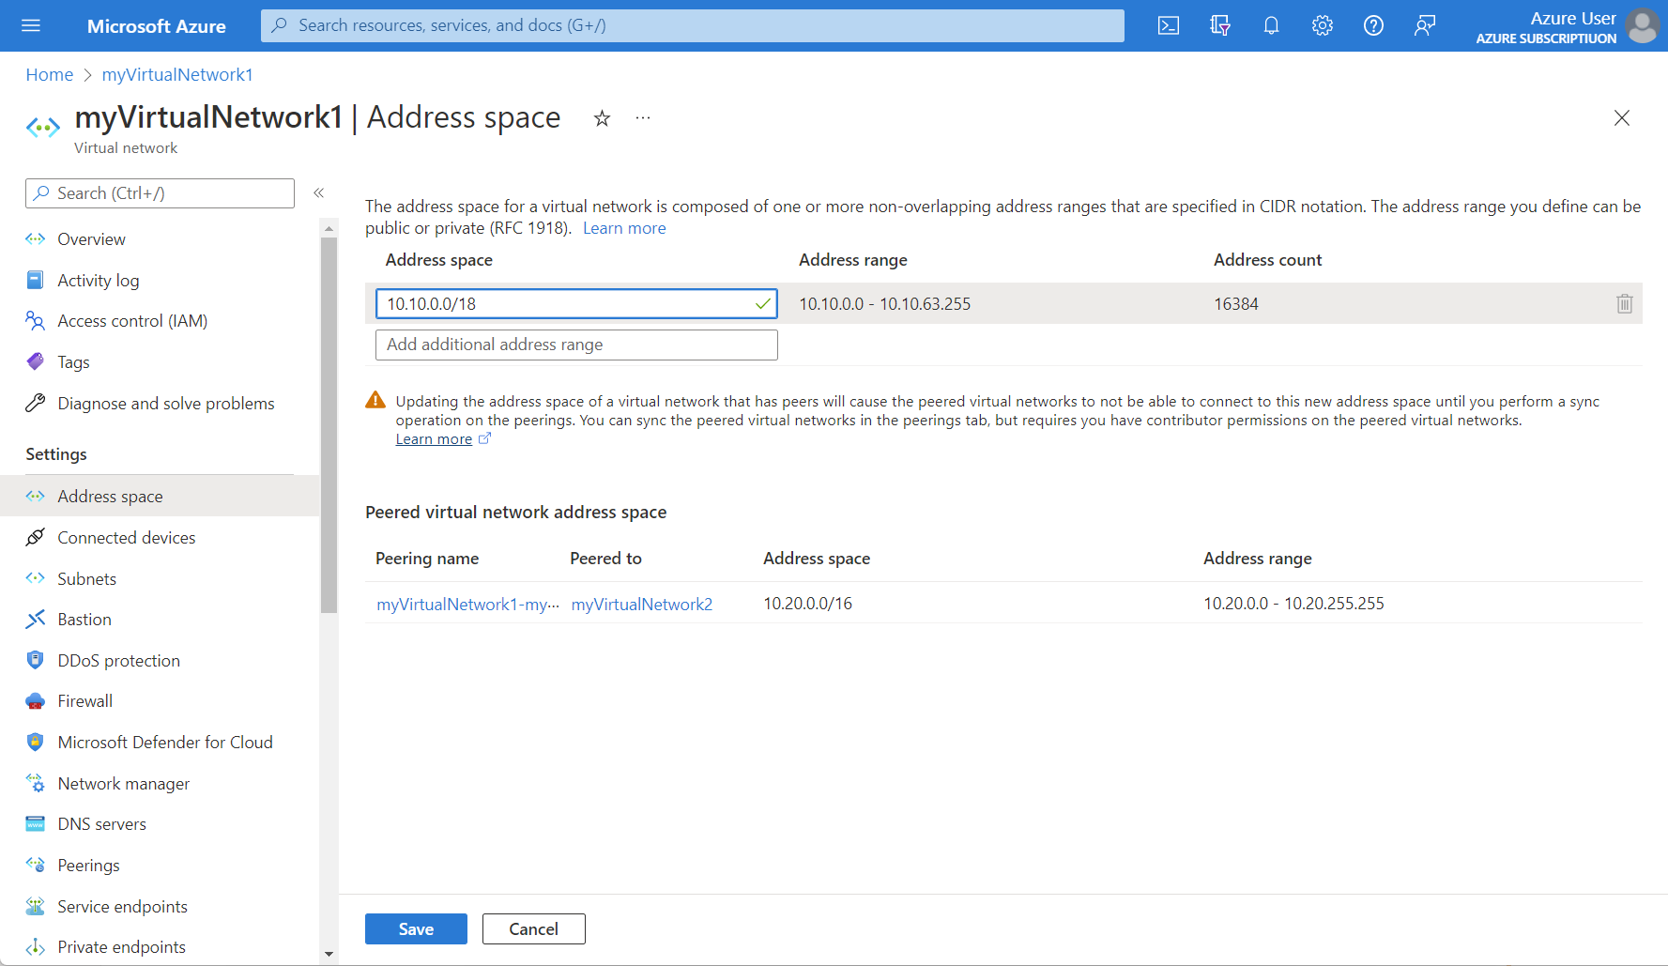Open Learn more link about address space
This screenshot has height=966, width=1668.
(624, 228)
